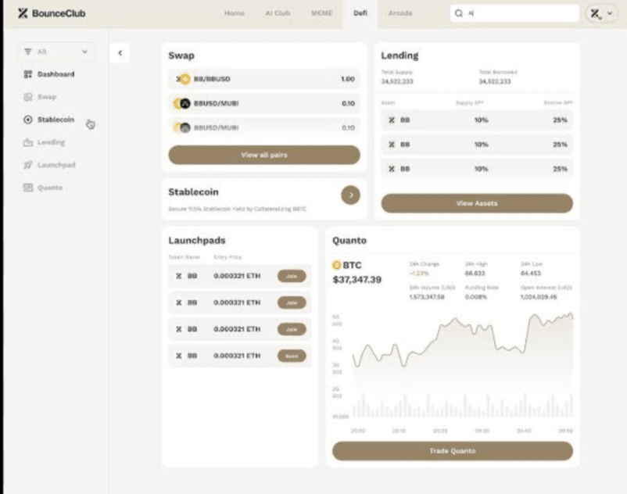The width and height of the screenshot is (627, 494).
Task: Switch to the Defi tab
Action: pyautogui.click(x=360, y=13)
